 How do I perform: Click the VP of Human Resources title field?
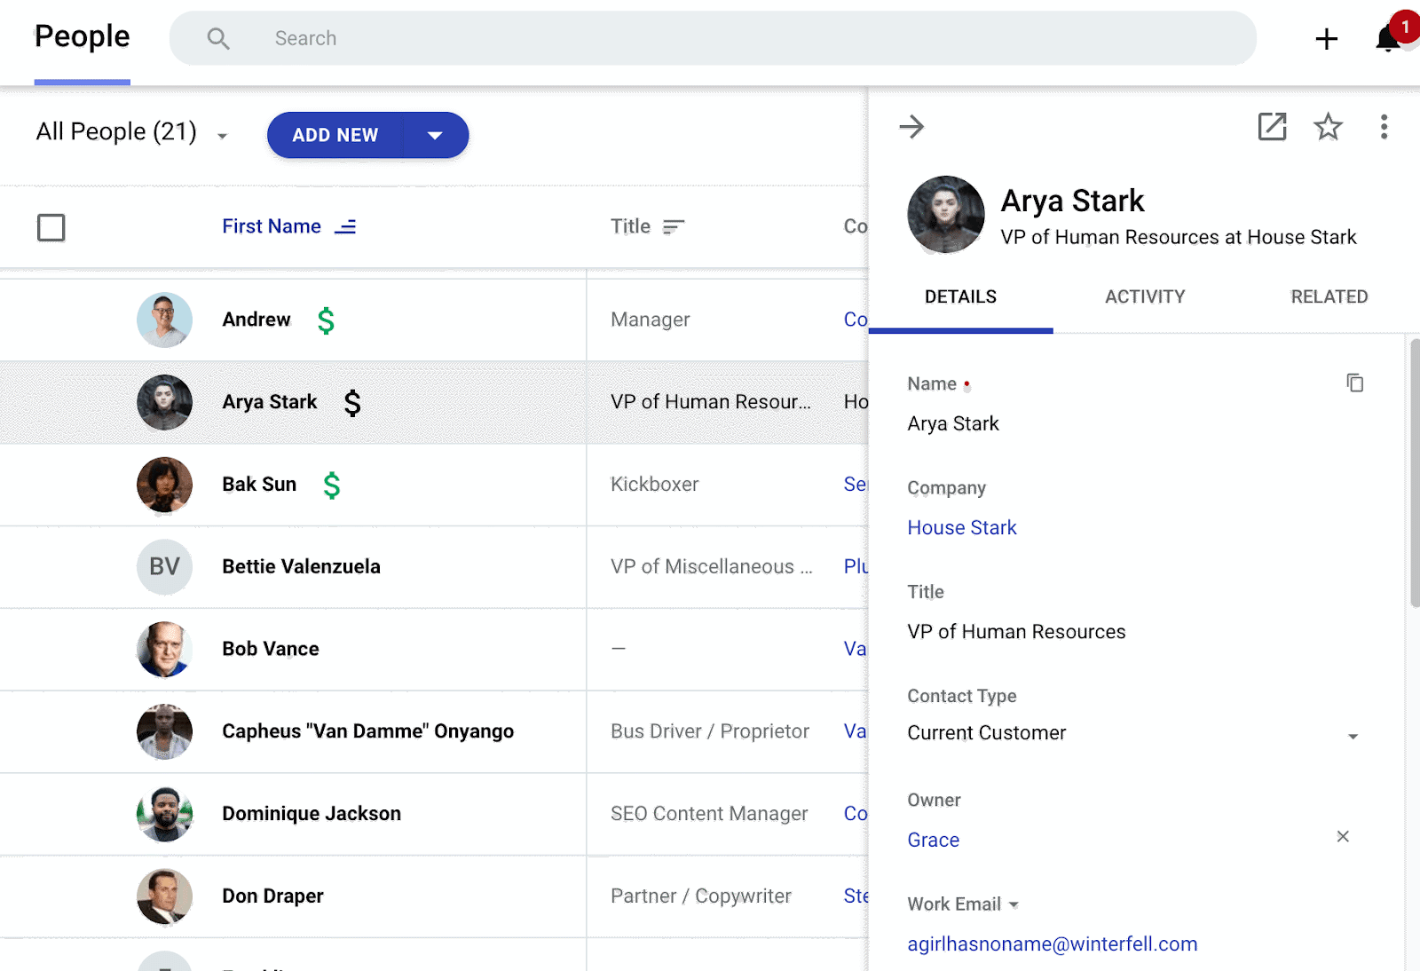tap(1016, 632)
